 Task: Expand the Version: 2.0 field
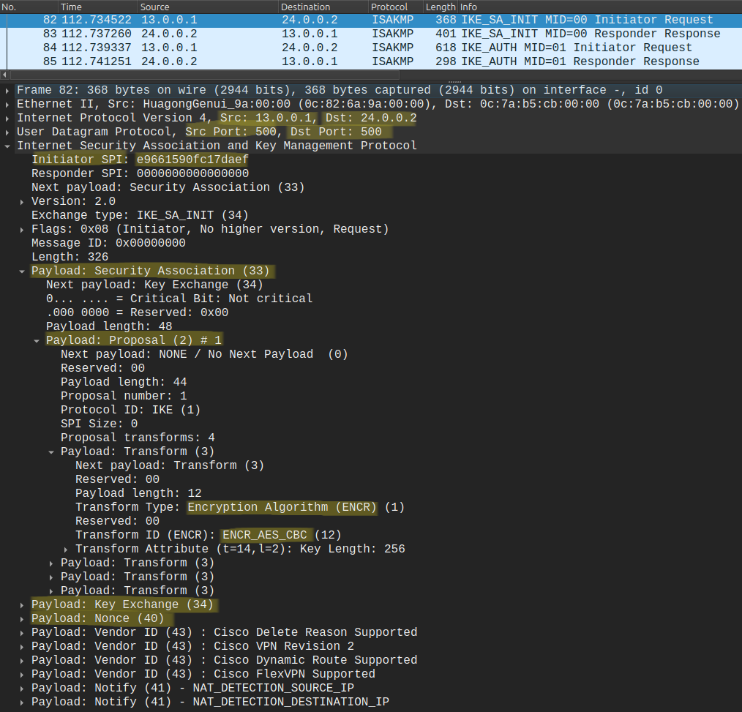click(22, 202)
